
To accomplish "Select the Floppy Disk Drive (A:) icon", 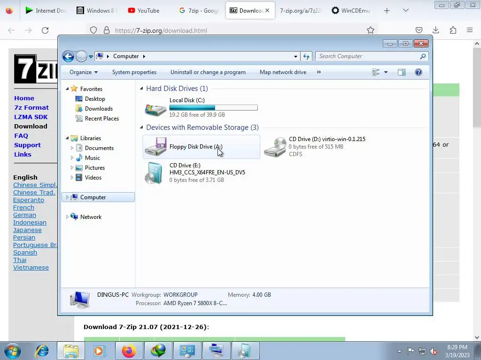I will click(x=155, y=147).
